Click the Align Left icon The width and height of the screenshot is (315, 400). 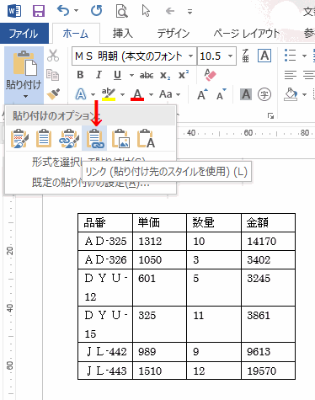[291, 75]
